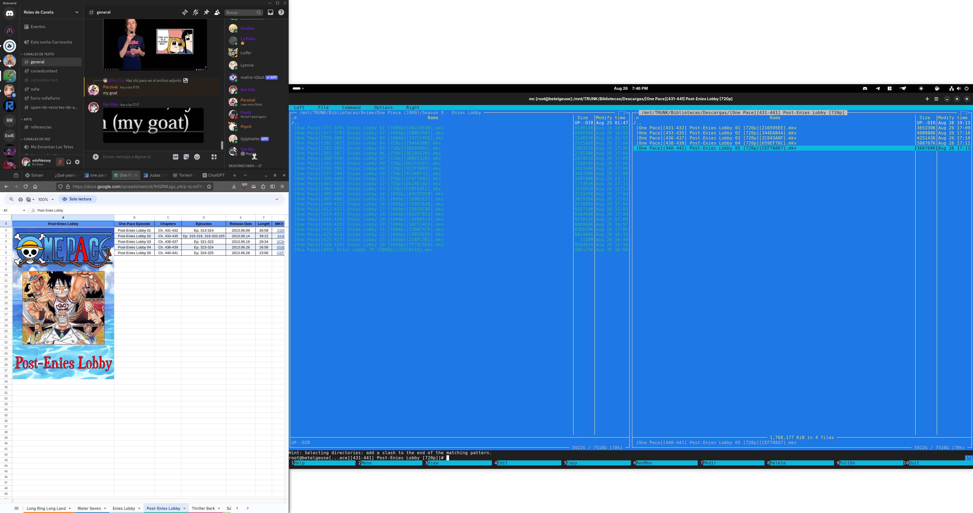Print the spreadsheet using printer icon
The width and height of the screenshot is (973, 513).
pos(20,199)
